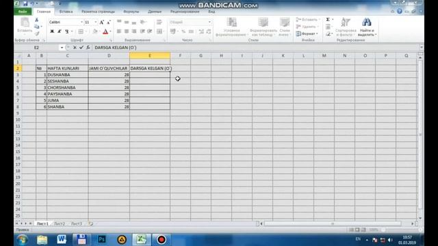Click the decrease decimal icon
Screen dimensions: 438x246
(x=209, y=31)
